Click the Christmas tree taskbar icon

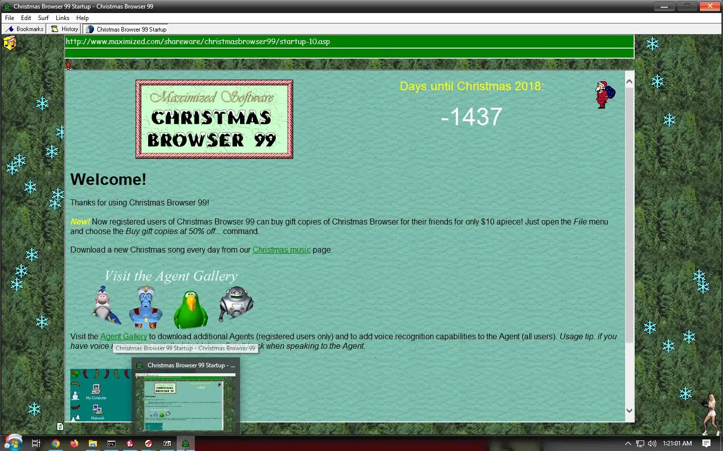(x=185, y=443)
